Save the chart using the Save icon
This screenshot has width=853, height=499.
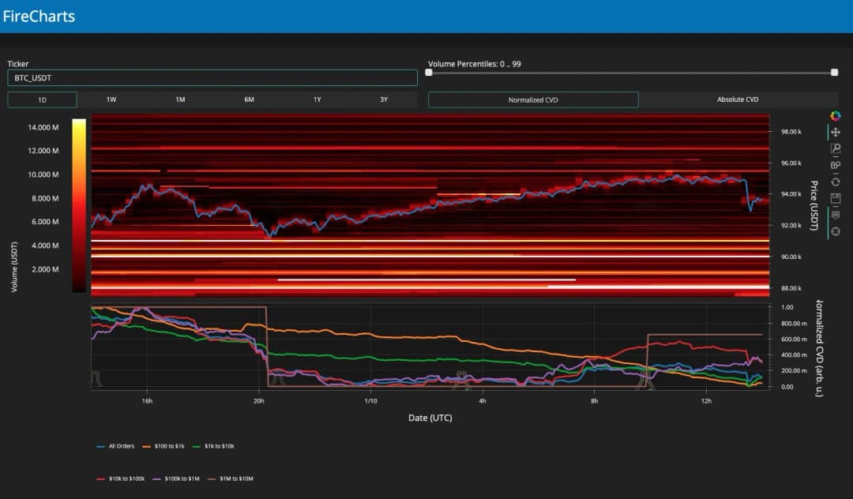tap(836, 198)
